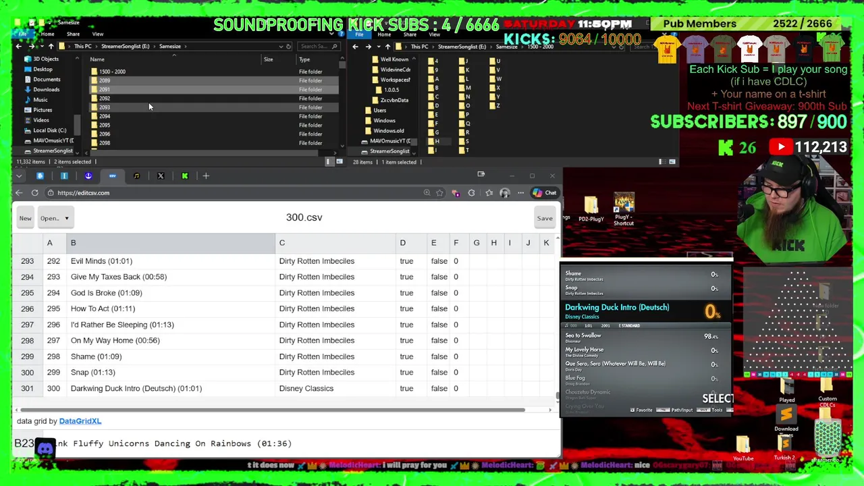Open the View tab in Samesize Explorer window

pos(98,34)
